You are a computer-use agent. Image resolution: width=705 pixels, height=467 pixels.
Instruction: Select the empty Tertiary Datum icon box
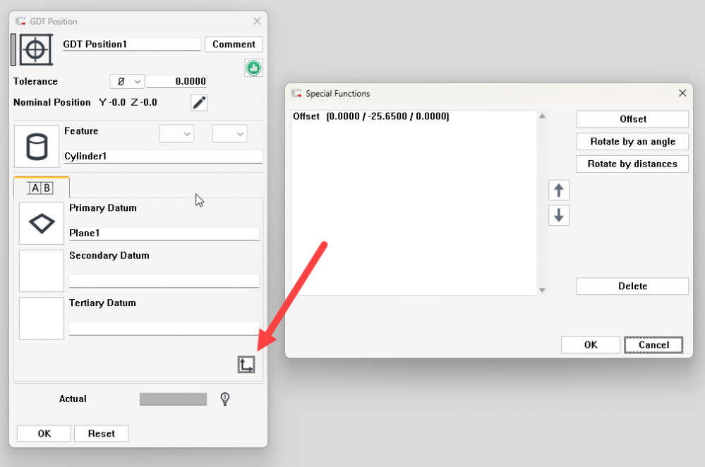(x=42, y=319)
